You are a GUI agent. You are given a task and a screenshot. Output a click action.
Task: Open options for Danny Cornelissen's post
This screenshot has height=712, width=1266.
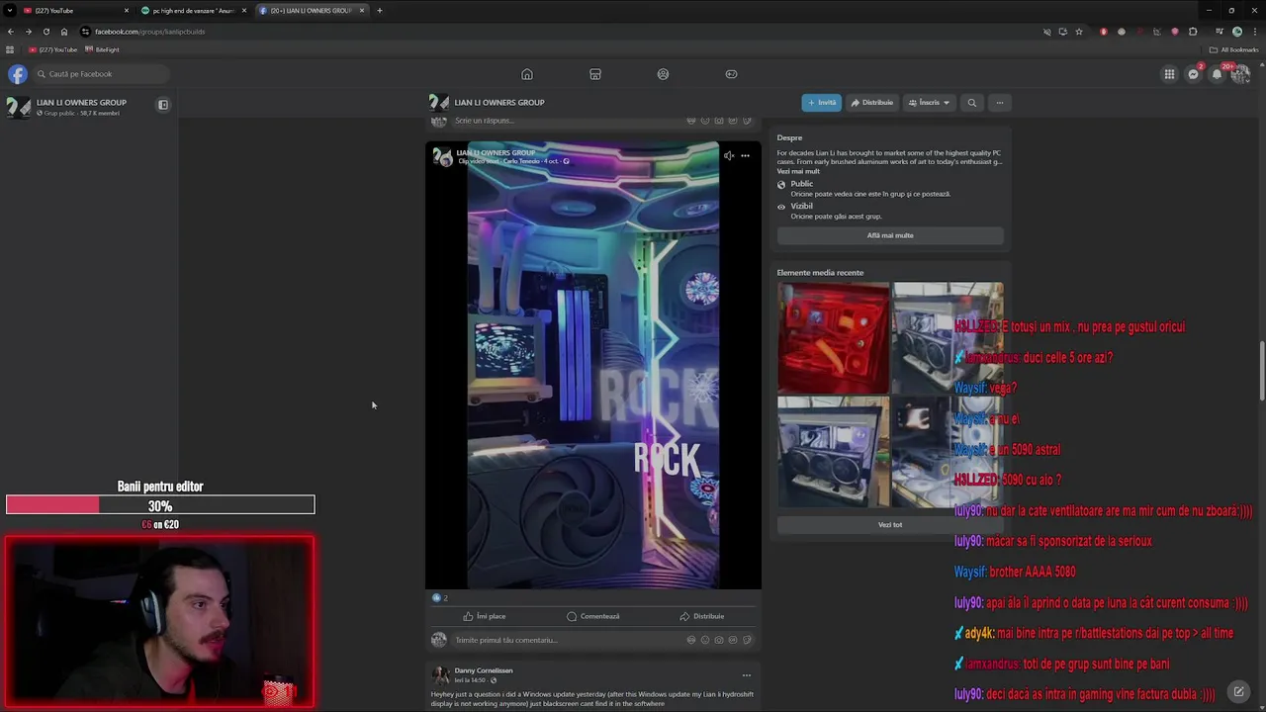tap(746, 675)
